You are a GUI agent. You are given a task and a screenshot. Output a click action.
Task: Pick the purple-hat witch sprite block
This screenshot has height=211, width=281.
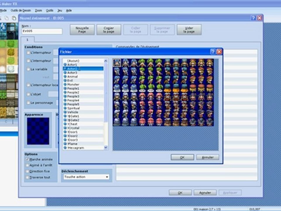pyautogui.click(x=201, y=109)
